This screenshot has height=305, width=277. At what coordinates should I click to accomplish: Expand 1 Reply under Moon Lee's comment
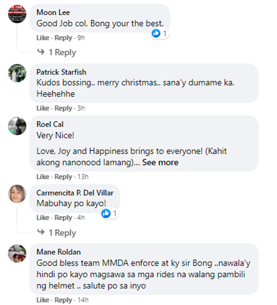coord(62,52)
